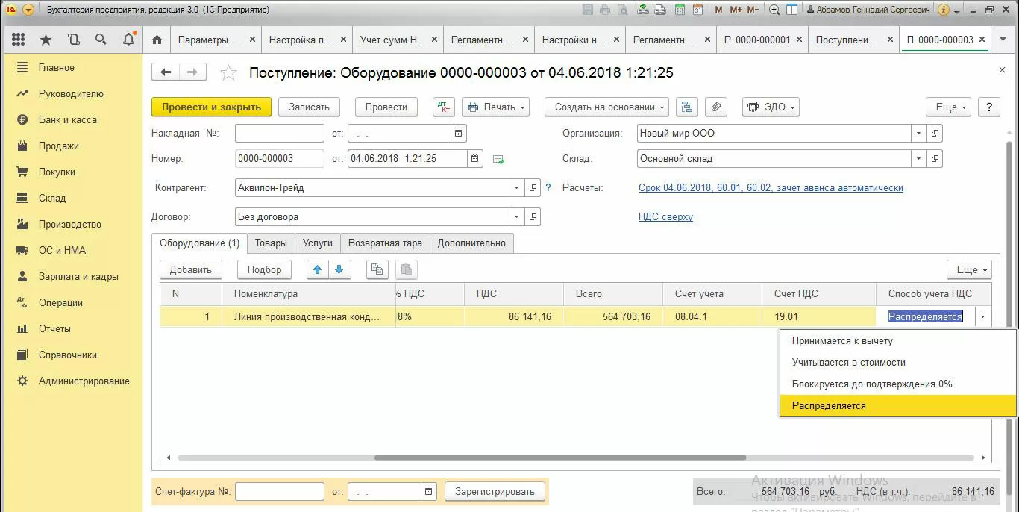Switch to the Товары tab
Screen dimensions: 1019x512
tap(271, 243)
